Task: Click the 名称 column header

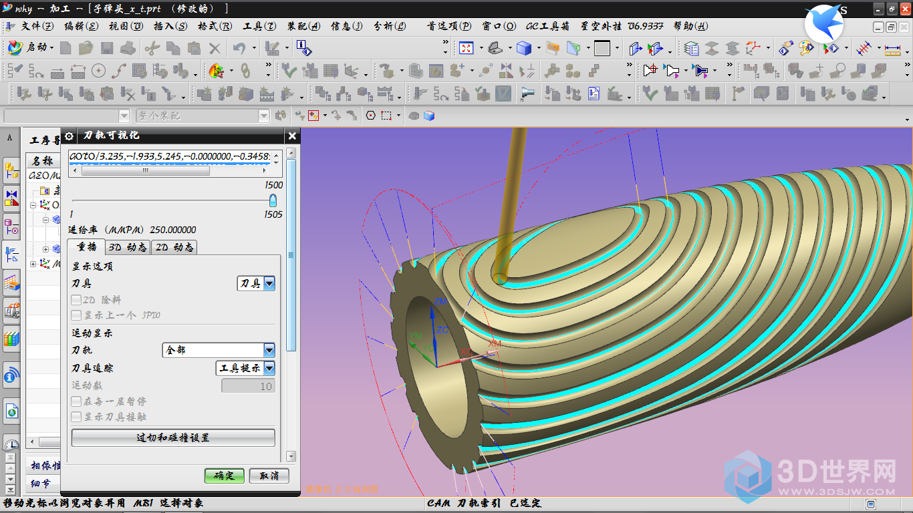Action: coord(43,161)
